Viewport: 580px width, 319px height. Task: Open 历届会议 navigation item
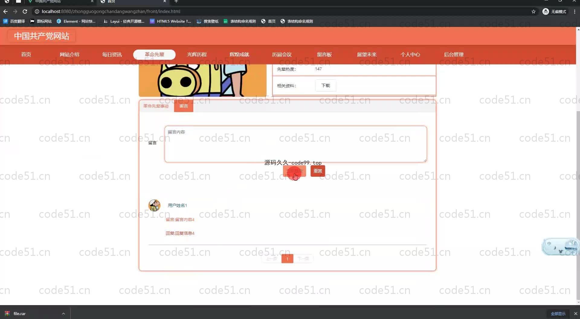click(282, 54)
